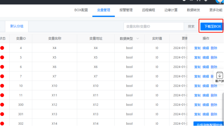This screenshot has height=126, width=224.
Task: Click 复制 in the X7 row
Action: [197, 76]
